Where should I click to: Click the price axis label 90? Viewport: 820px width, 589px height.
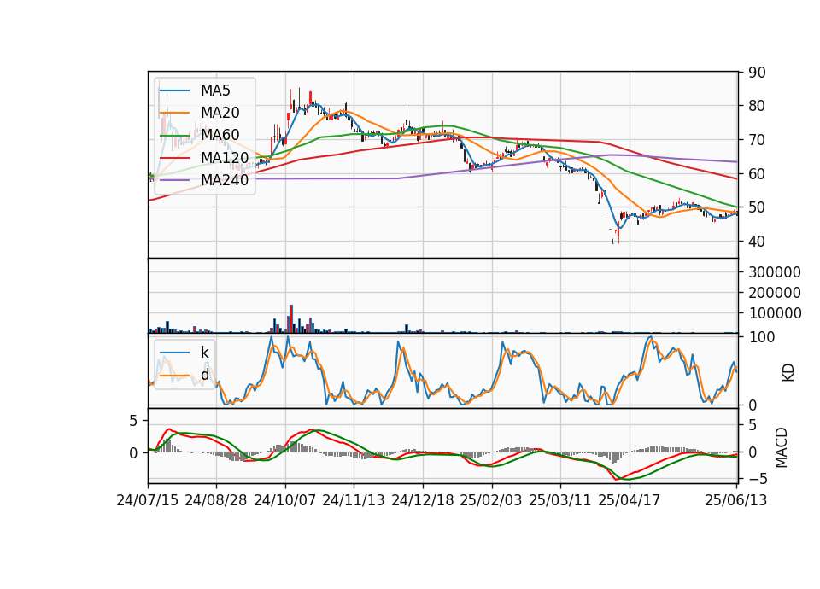(x=758, y=73)
